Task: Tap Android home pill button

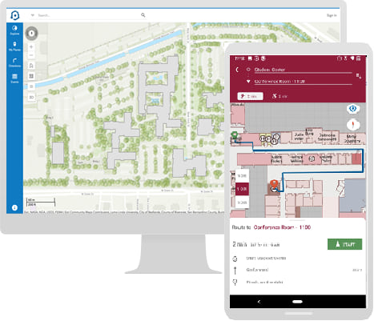Action: point(297,302)
